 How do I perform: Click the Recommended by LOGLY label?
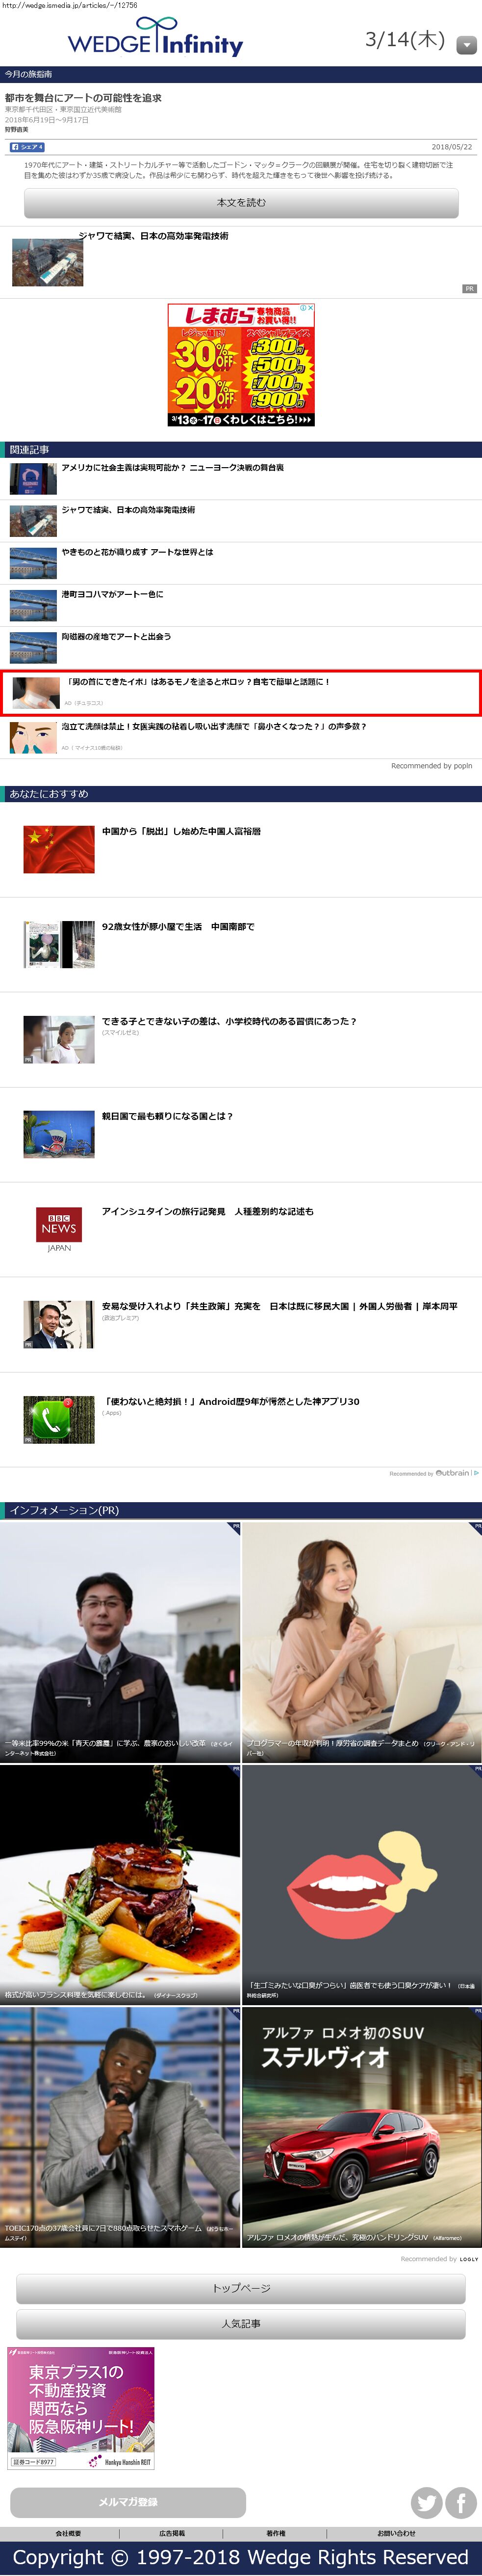(x=439, y=2258)
